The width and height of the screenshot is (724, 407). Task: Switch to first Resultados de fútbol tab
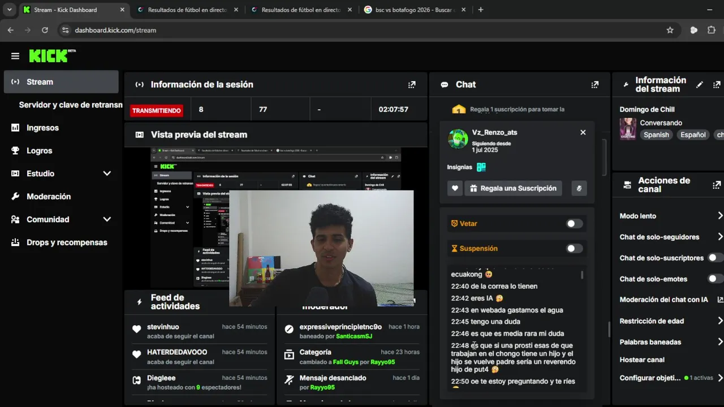[188, 10]
